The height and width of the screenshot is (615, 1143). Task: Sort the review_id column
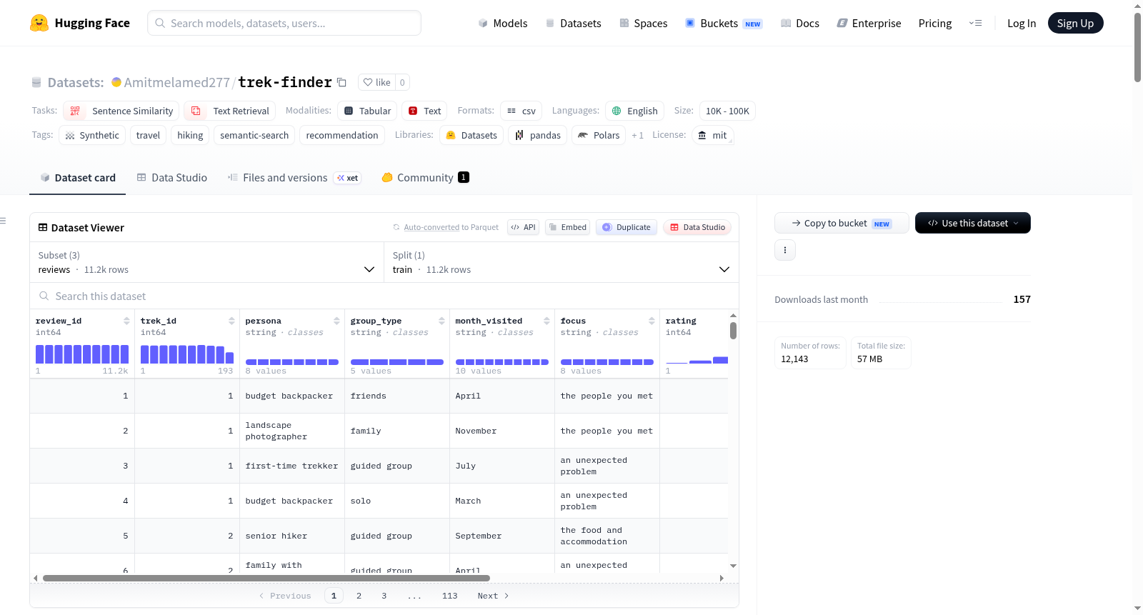coord(126,321)
